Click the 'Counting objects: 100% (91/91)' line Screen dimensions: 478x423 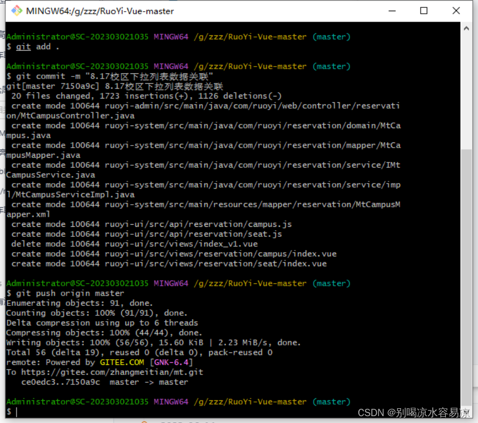(x=97, y=313)
